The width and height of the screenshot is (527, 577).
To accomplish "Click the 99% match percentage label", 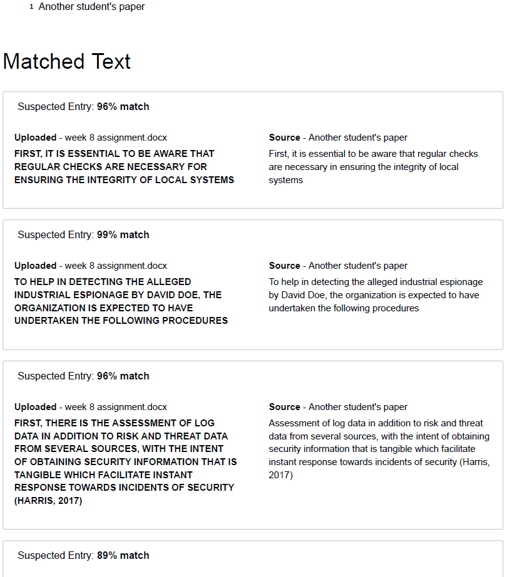I will tap(123, 235).
